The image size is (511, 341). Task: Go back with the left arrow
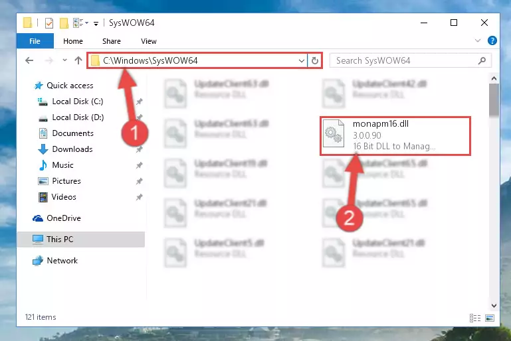click(29, 60)
